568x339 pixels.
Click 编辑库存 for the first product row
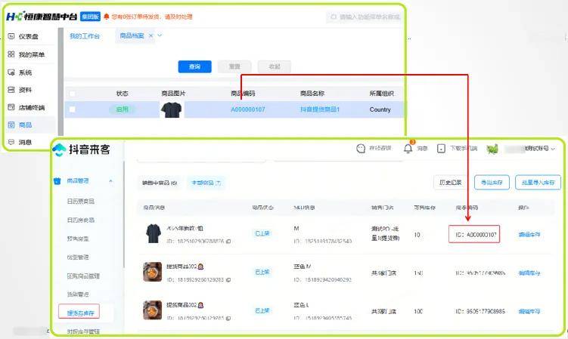click(x=532, y=235)
